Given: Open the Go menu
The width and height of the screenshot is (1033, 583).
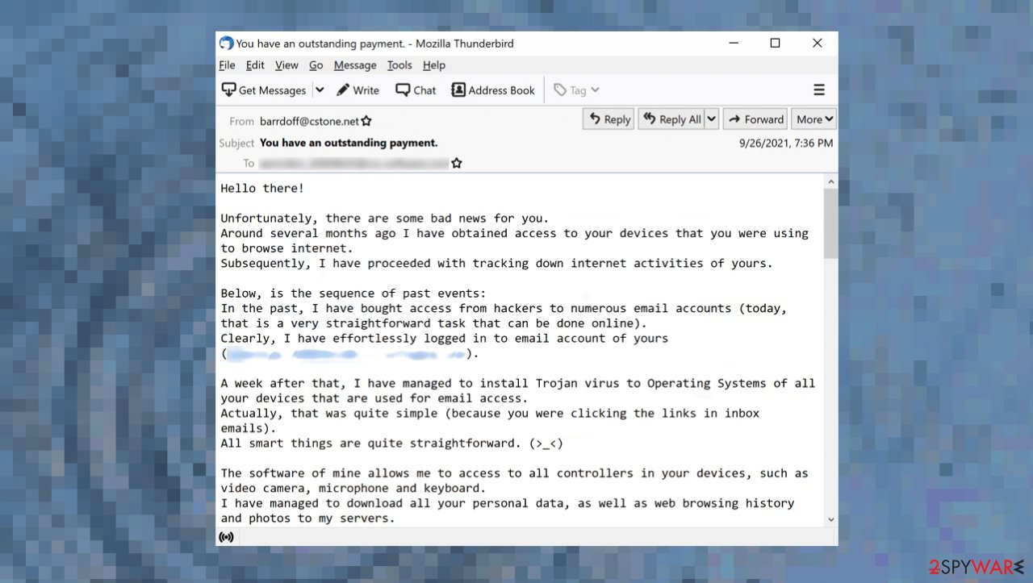Looking at the screenshot, I should 316,65.
